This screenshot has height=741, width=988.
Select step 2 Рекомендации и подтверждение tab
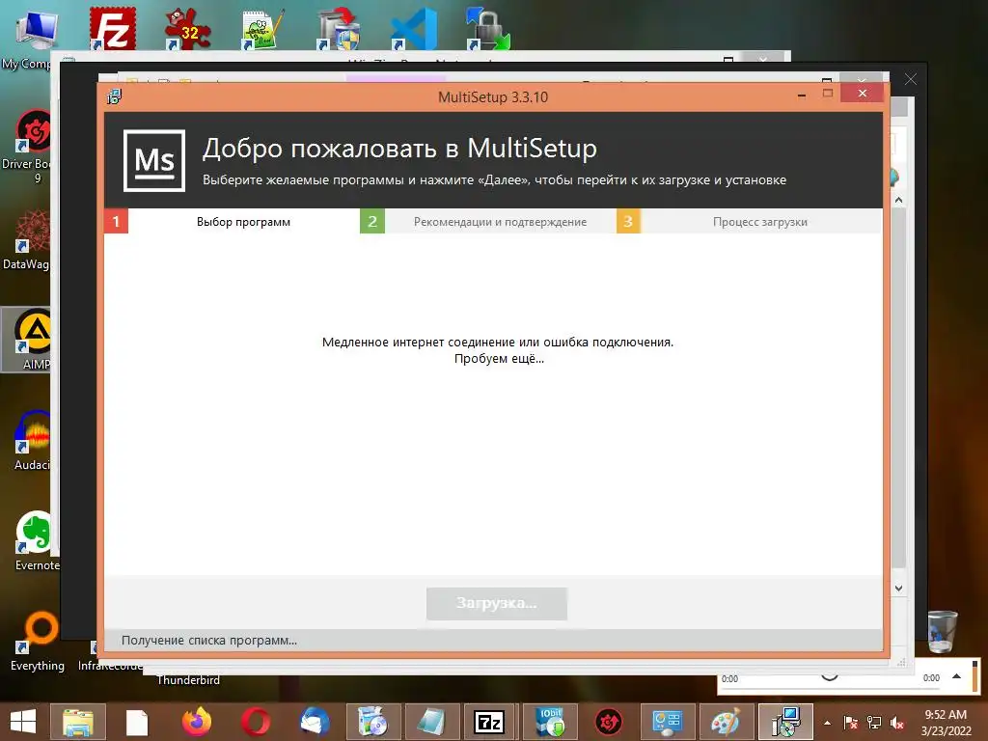[x=487, y=221]
